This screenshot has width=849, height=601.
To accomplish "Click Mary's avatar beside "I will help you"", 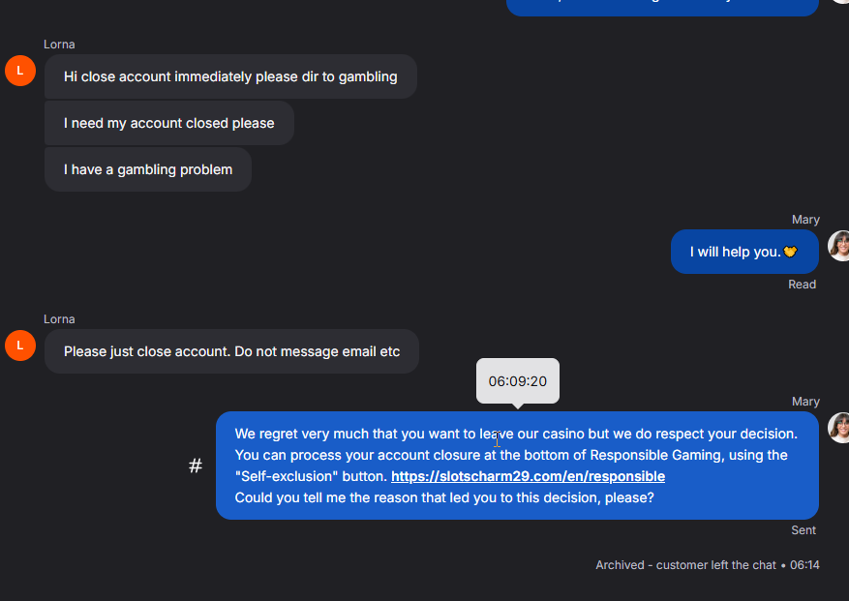I will click(839, 247).
